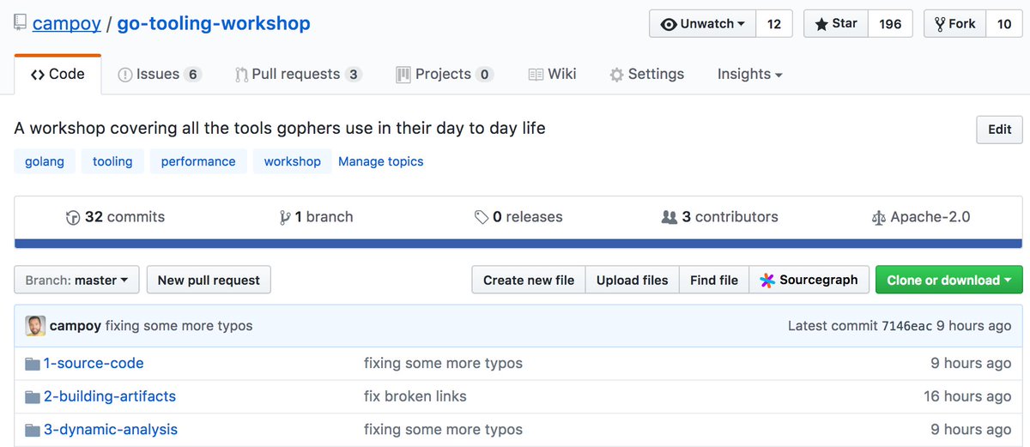The height and width of the screenshot is (447, 1030).
Task: Click the campoy author name in commit row
Action: (76, 326)
